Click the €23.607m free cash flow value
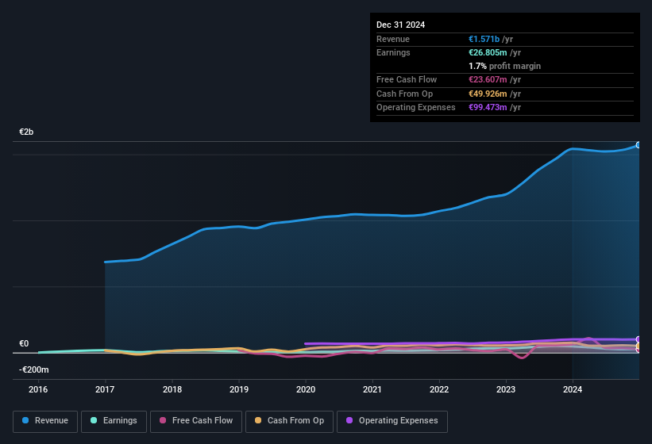Viewport: 652px width, 444px height. (488, 79)
